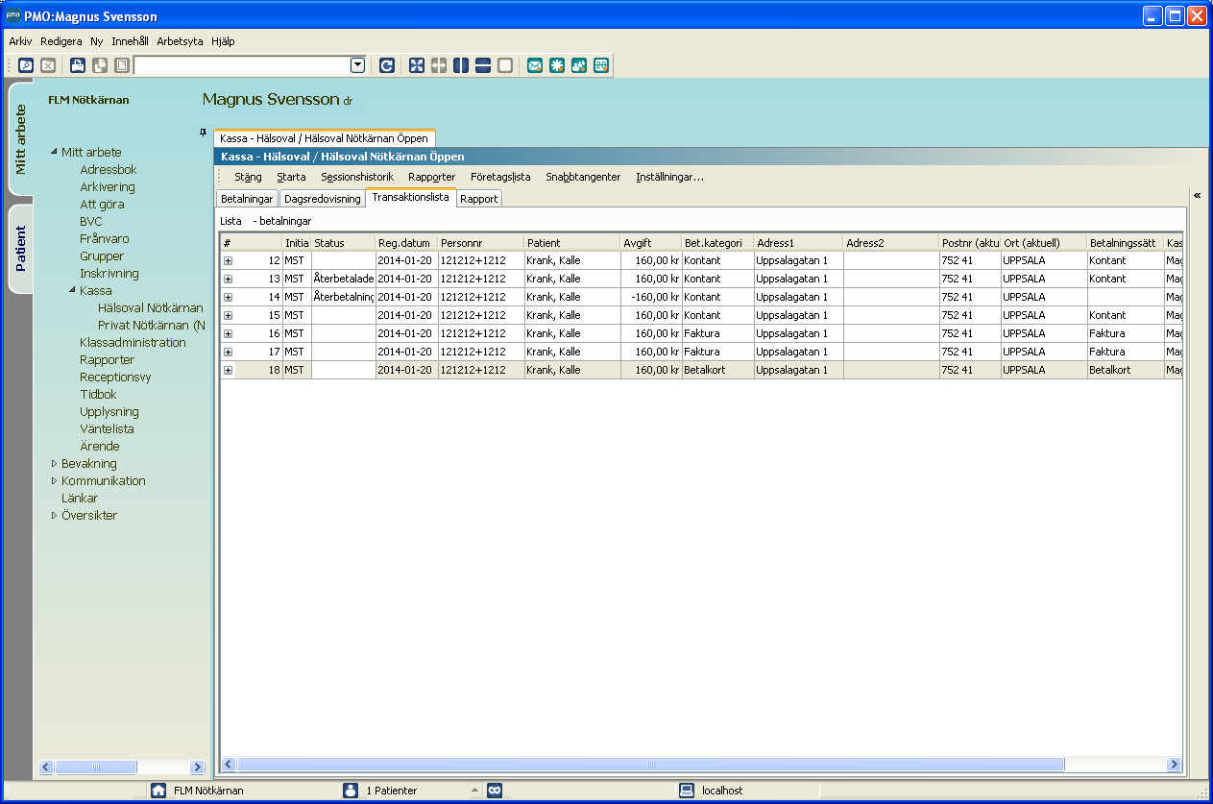The height and width of the screenshot is (804, 1213).
Task: Click the greyed close (X) toolbar icon
Action: coord(47,65)
